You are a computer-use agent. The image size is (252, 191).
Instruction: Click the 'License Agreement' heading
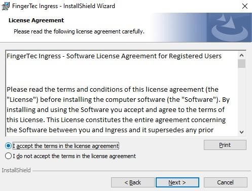[x=37, y=20]
